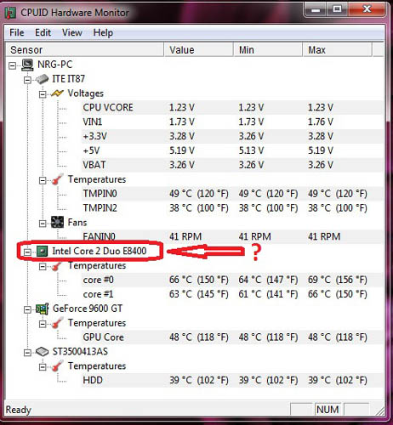Viewport: 393px width, 425px height.
Task: Select the Intel Core 2 Duo E8400 label
Action: 100,251
